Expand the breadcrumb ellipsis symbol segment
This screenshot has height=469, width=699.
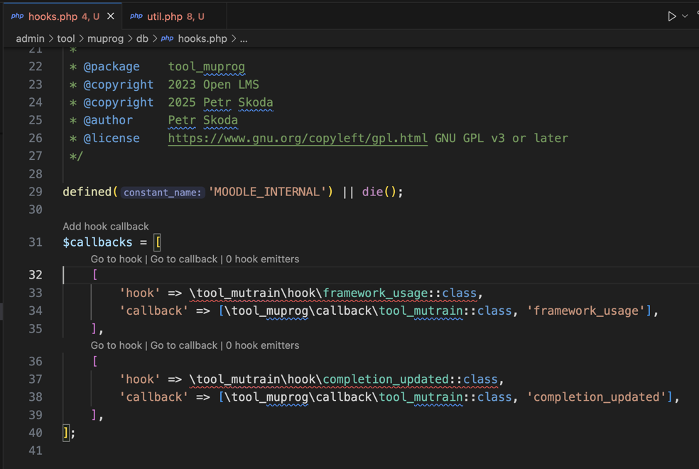244,39
